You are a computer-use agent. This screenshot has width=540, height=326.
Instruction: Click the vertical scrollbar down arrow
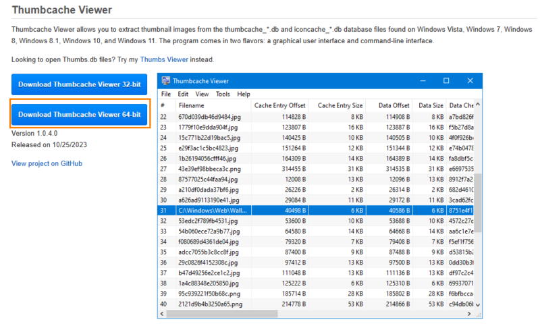(478, 304)
